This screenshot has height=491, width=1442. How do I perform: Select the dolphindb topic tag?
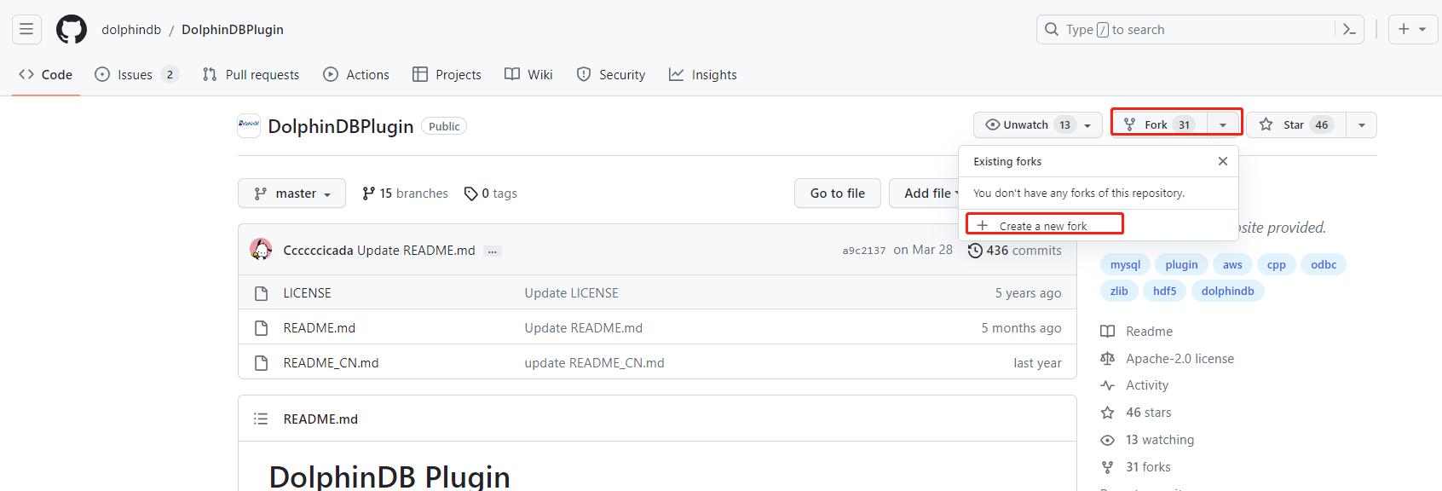(1227, 291)
